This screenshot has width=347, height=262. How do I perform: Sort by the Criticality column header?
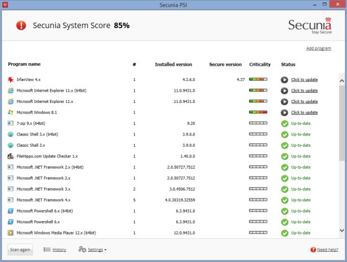pyautogui.click(x=260, y=65)
